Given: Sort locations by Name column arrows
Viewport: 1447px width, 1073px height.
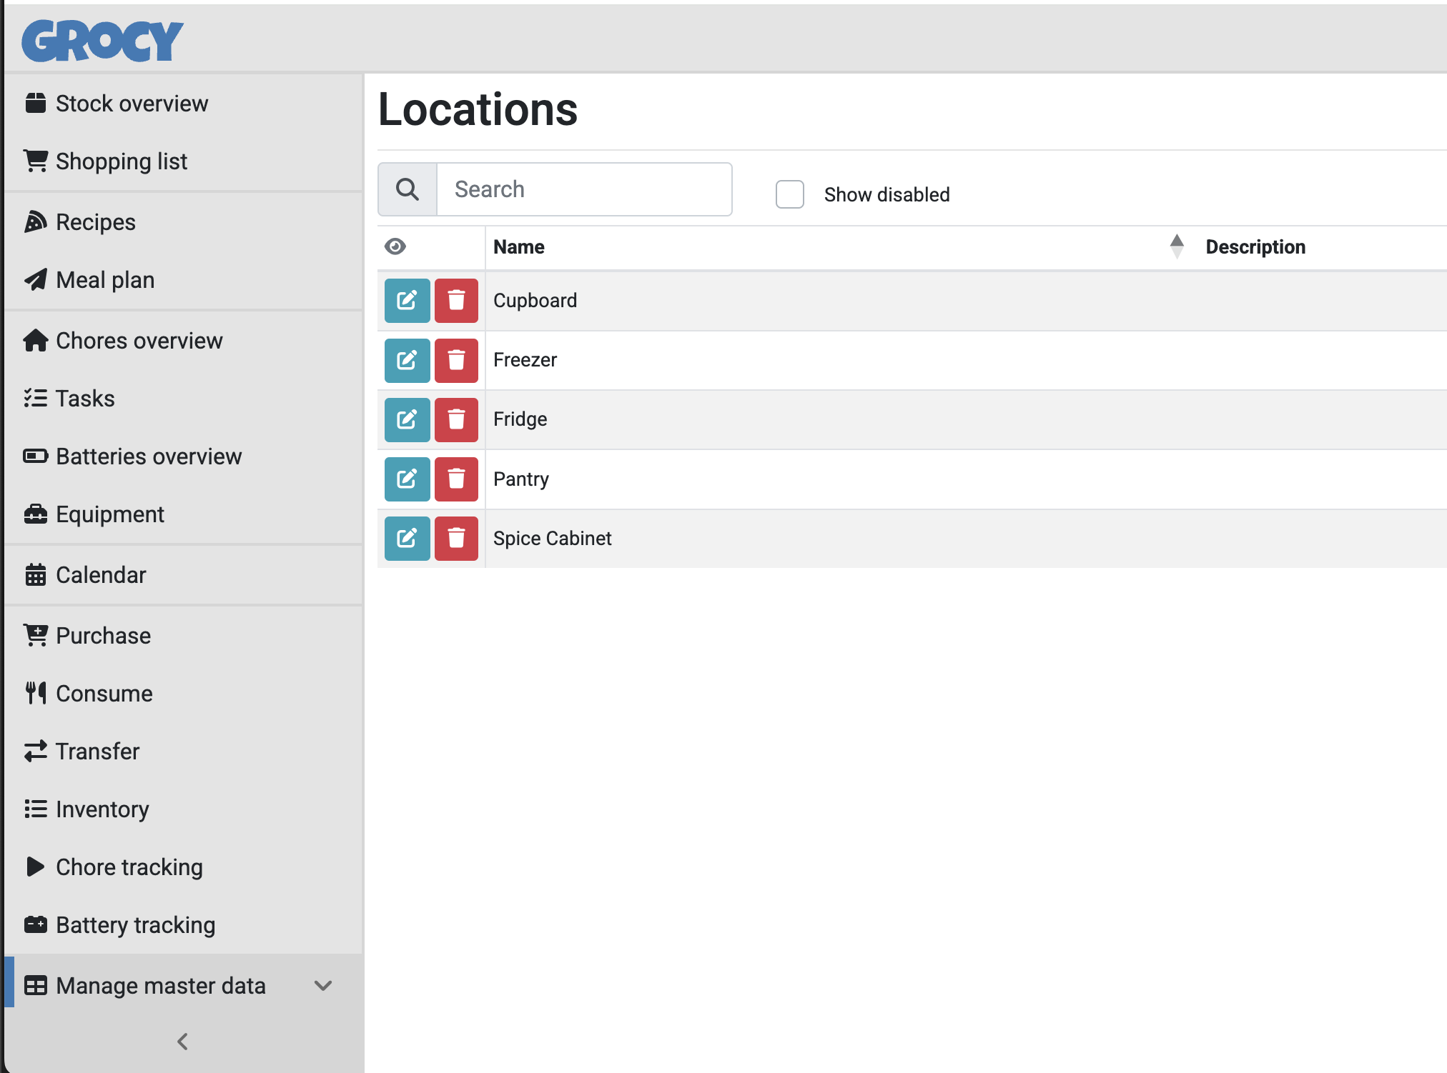Looking at the screenshot, I should (1177, 246).
